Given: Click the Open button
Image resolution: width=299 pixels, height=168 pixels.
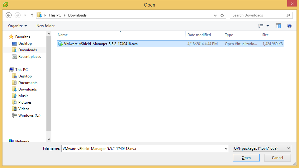Looking at the screenshot, I should point(246,158).
